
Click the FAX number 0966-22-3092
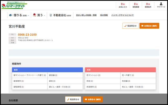23,38
